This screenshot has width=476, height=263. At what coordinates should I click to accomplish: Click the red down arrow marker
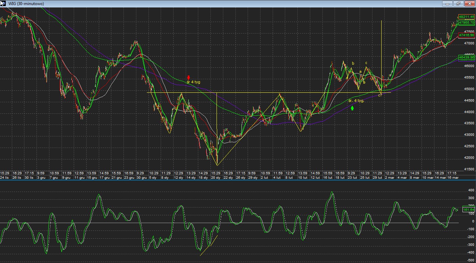[x=188, y=78]
